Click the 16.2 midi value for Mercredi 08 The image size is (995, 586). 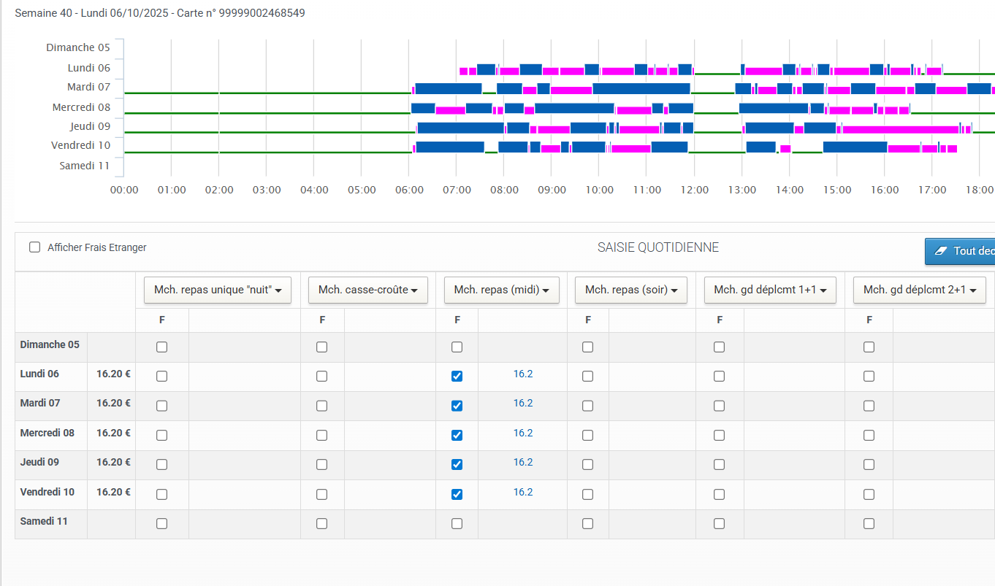click(x=523, y=433)
